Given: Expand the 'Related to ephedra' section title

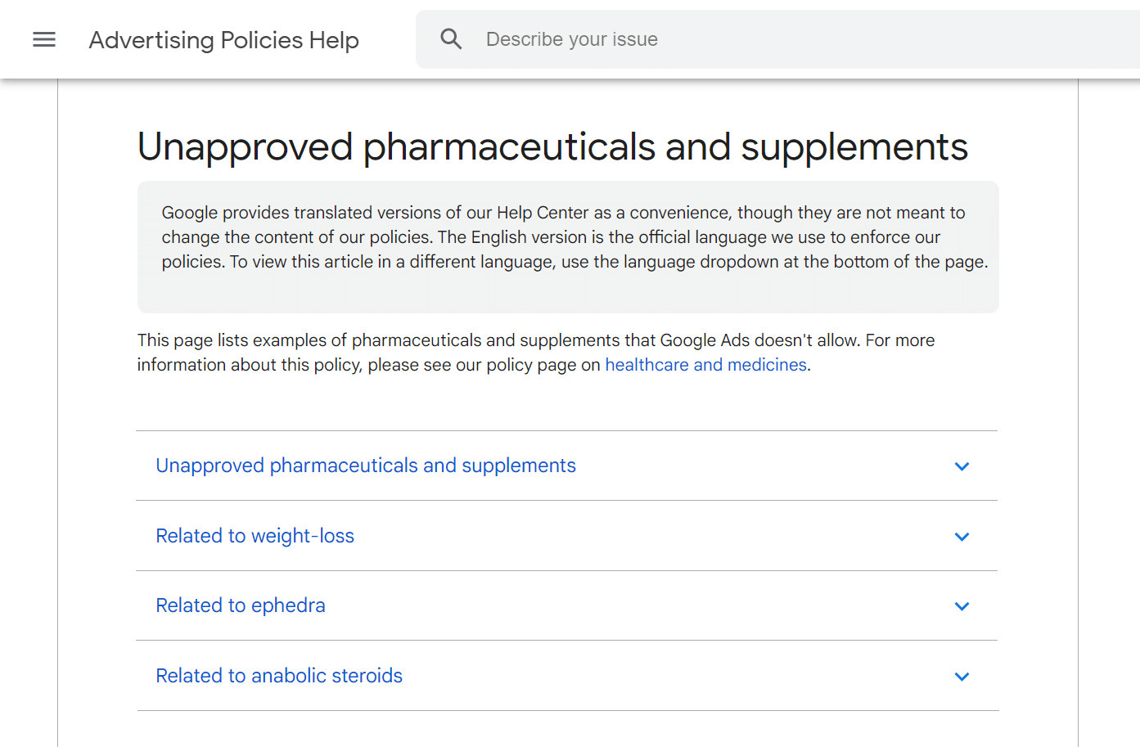Looking at the screenshot, I should click(x=241, y=605).
